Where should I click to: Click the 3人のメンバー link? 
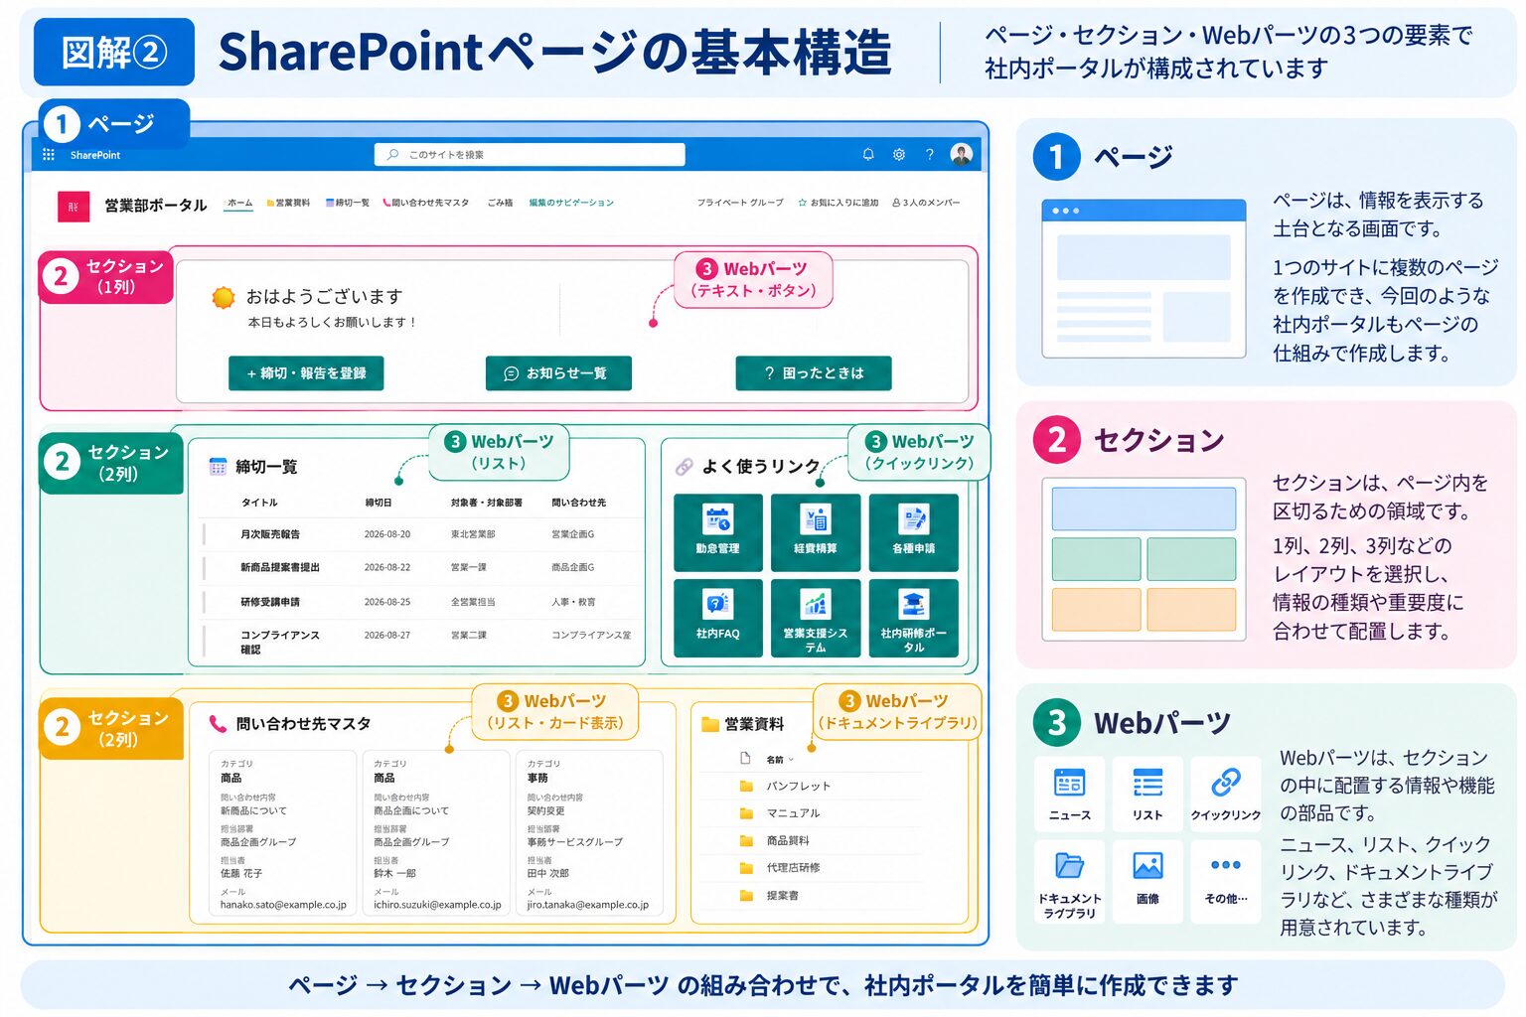coord(926,203)
